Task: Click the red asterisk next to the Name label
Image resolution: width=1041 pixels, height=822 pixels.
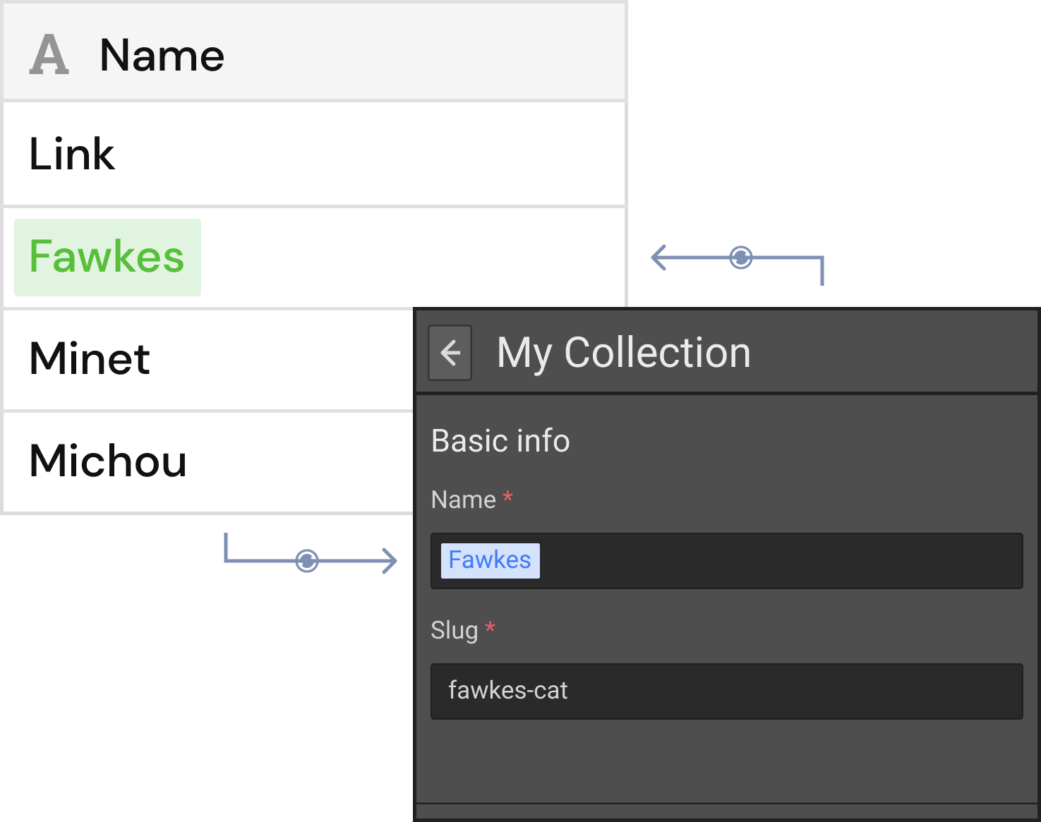Action: coord(508,497)
